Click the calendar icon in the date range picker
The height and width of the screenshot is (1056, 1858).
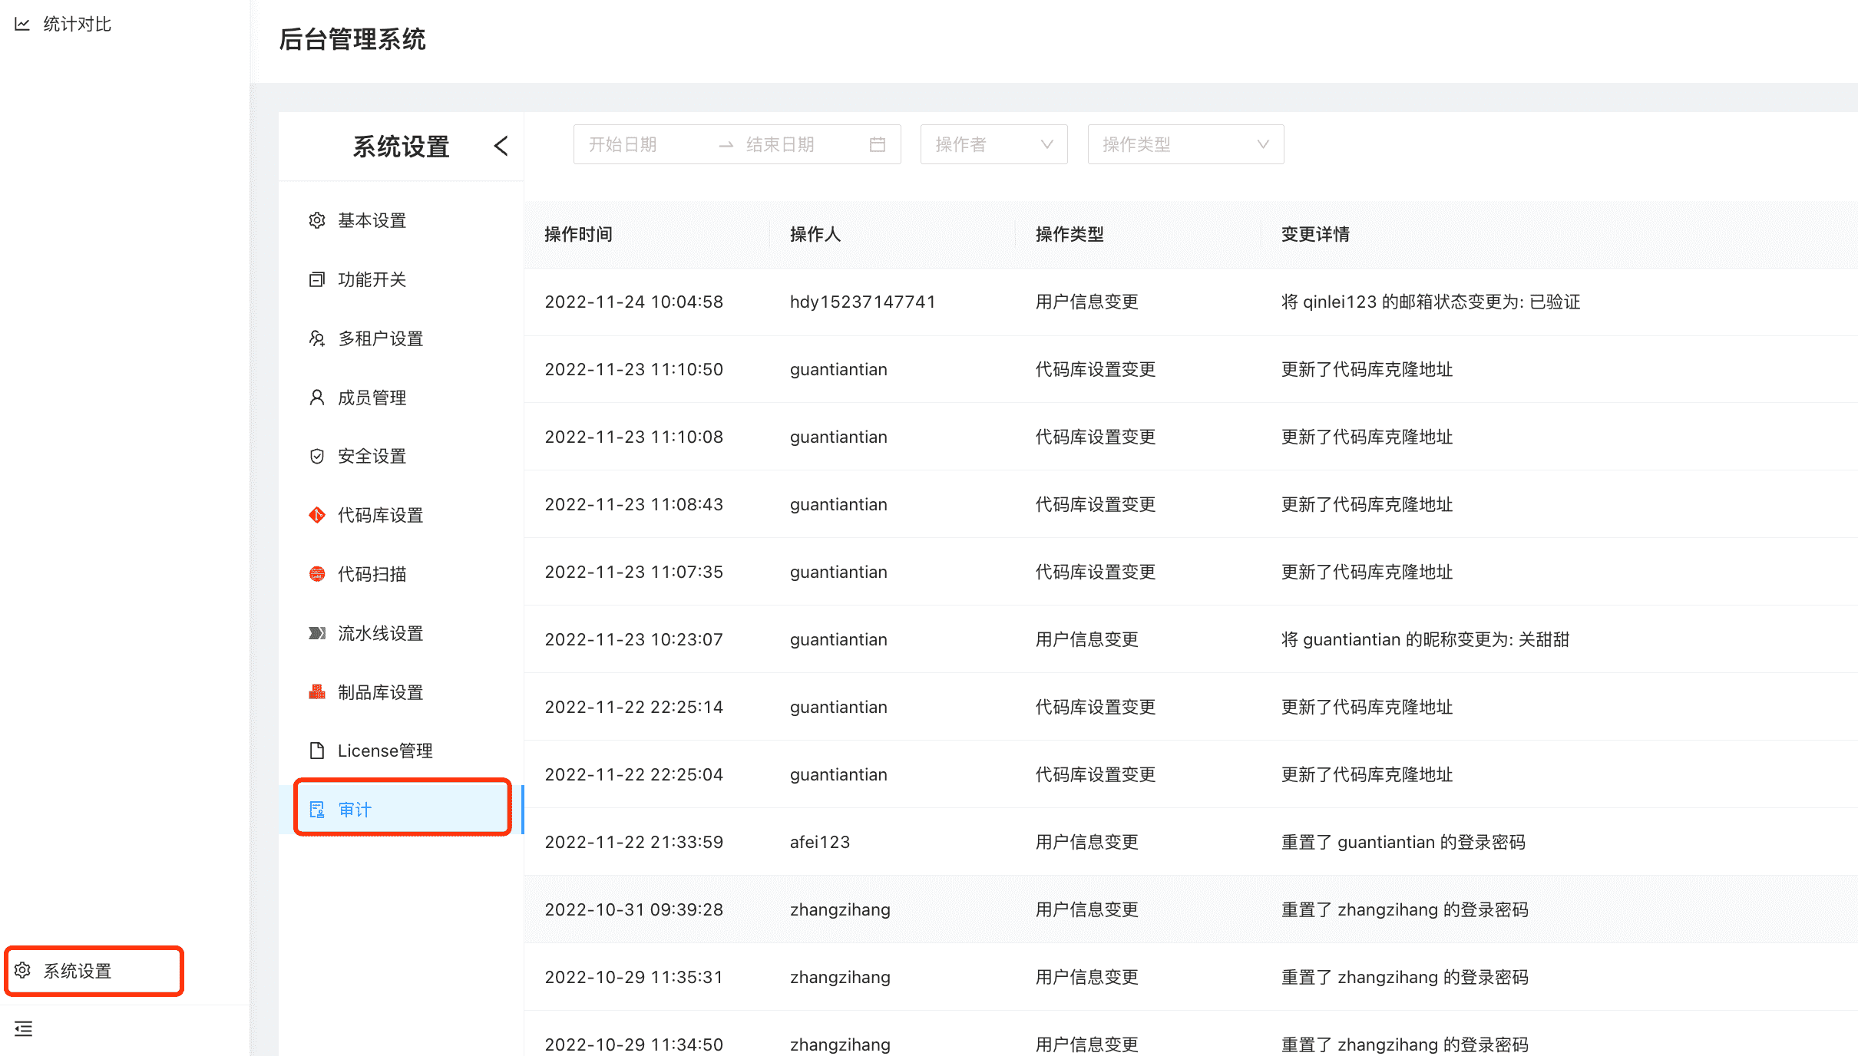tap(878, 144)
